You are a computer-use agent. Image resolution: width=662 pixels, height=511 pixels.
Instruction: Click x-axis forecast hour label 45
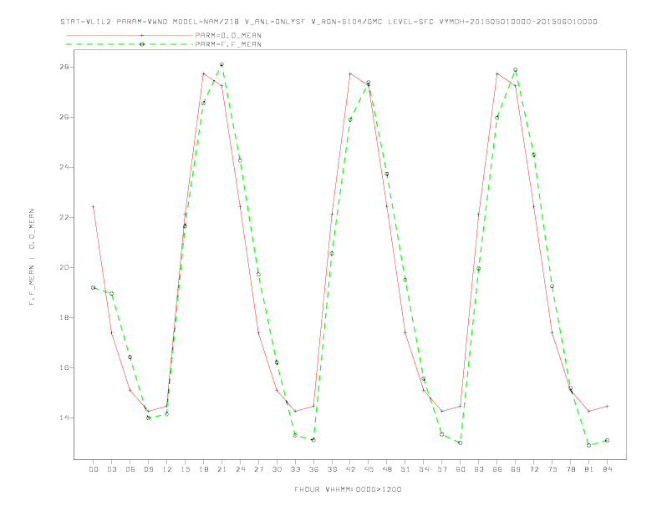[369, 469]
